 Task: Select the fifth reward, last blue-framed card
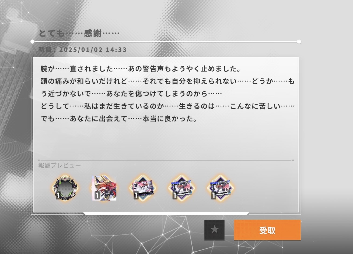tap(221, 188)
